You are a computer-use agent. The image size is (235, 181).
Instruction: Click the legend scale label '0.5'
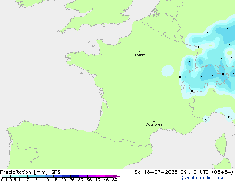pyautogui.click(x=13, y=180)
